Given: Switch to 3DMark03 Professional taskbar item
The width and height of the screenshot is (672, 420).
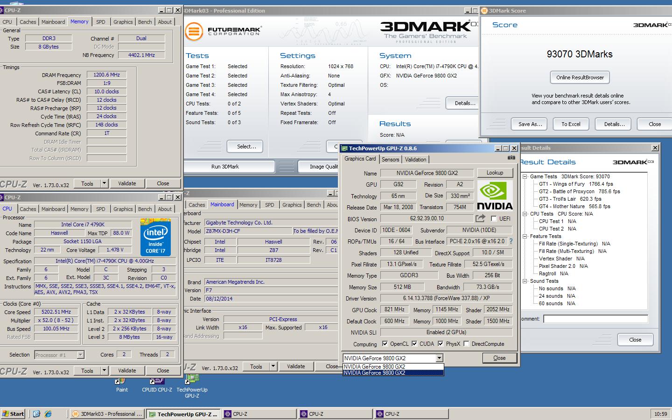Looking at the screenshot, I should (x=107, y=413).
